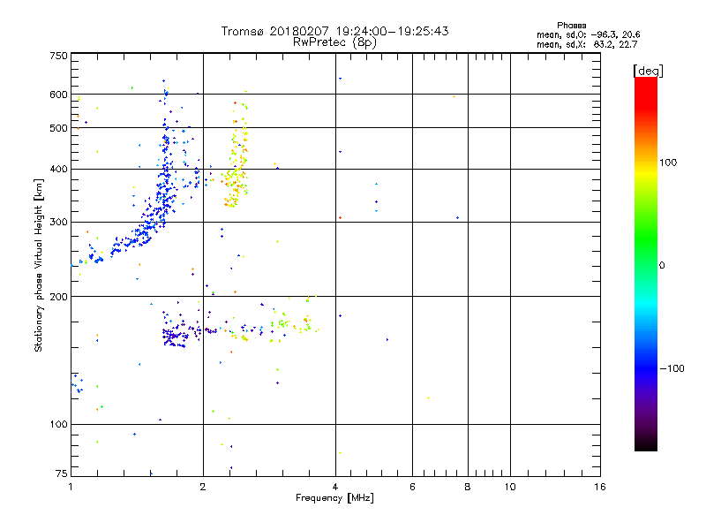Click the y-axis tick label '600'
The width and height of the screenshot is (706, 530).
tap(58, 95)
